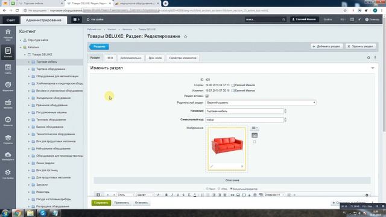The width and height of the screenshot is (386, 217).
Task: Insert link in description editor
Action: point(232,195)
